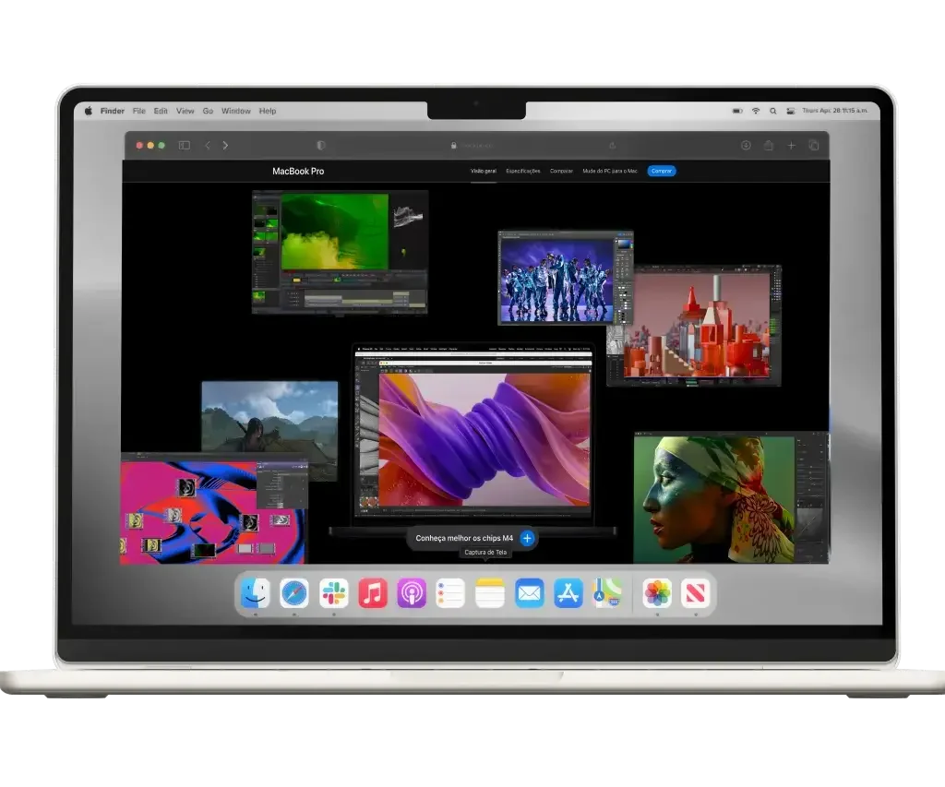Expand Conheça melhor os chips M4
Image resolution: width=945 pixels, height=787 pixels.
(x=527, y=538)
